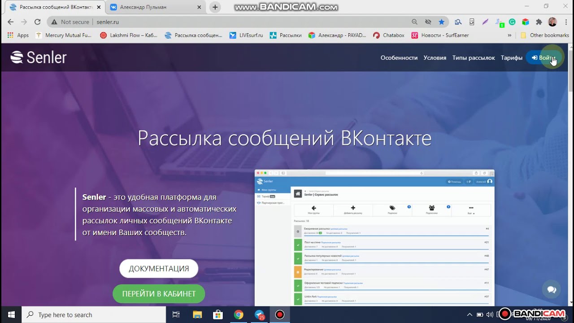Viewport: 574px width, 323px height.
Task: Open Рассылки bookmark
Action: 286,35
